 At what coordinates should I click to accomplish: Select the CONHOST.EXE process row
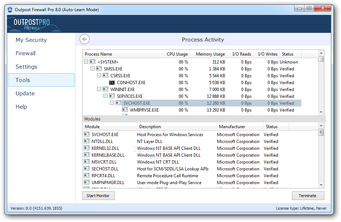point(192,83)
